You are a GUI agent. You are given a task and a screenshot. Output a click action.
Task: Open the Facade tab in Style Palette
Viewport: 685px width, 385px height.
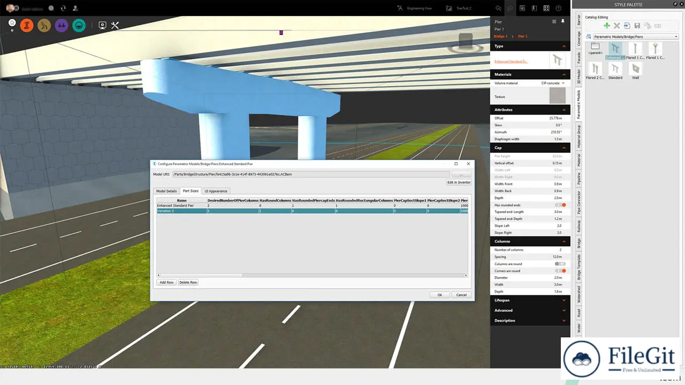pyautogui.click(x=579, y=57)
